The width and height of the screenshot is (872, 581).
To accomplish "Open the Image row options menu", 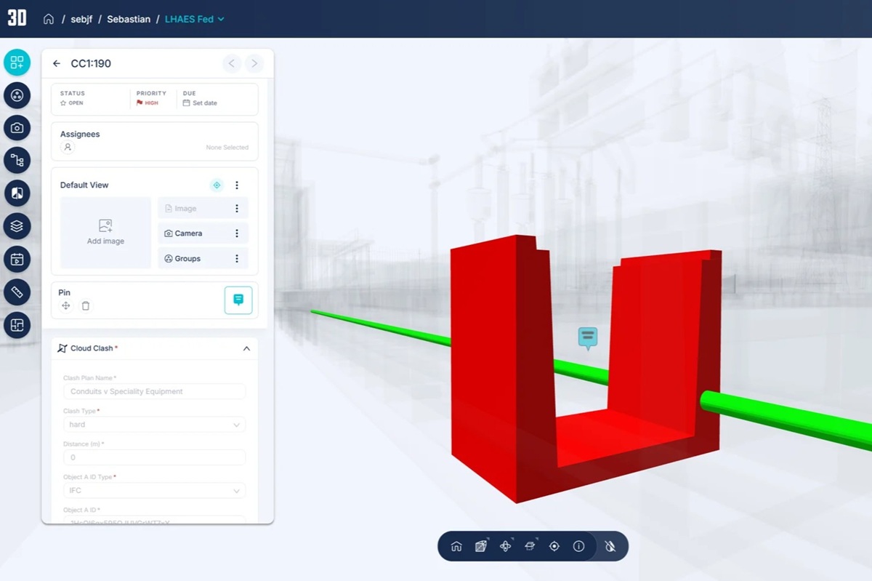I will (237, 209).
